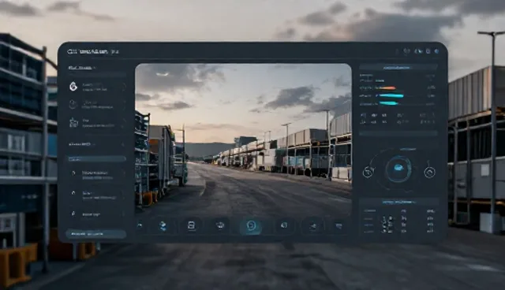Click the right circular icon beside the dial
The image size is (505, 290).
(429, 173)
